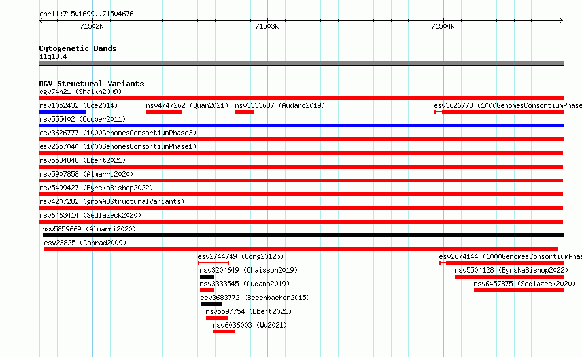Click the red bar under nsv5907858
Screen dimensions: 582x357
point(301,180)
